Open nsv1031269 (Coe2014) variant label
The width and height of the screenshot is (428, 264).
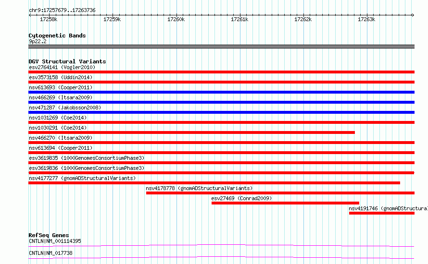(x=58, y=118)
